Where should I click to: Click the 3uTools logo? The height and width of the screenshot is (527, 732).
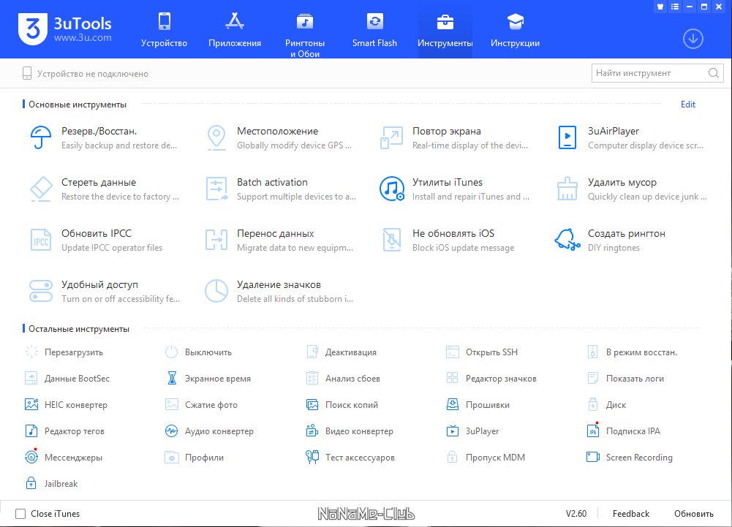[x=65, y=29]
